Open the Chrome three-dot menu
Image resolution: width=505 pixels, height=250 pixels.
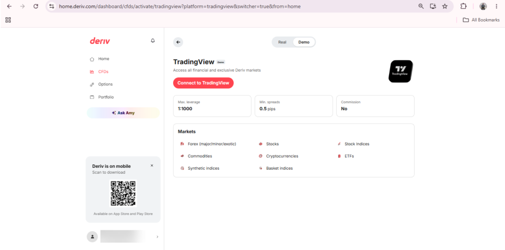496,6
